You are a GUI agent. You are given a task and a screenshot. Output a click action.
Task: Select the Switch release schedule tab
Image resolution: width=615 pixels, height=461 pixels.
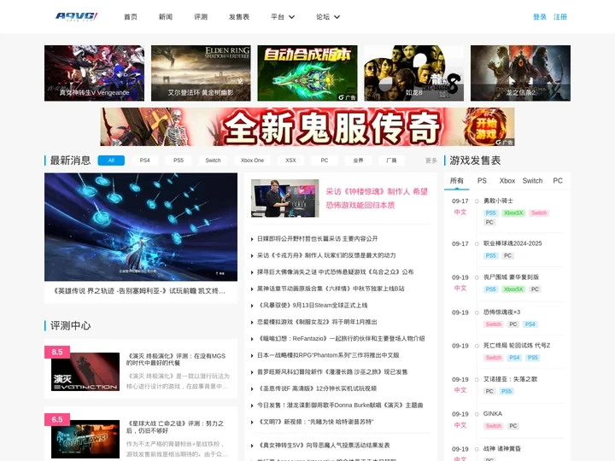(532, 181)
